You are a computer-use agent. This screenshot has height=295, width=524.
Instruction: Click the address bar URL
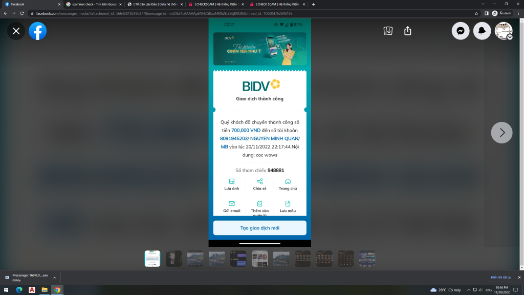[x=164, y=13]
